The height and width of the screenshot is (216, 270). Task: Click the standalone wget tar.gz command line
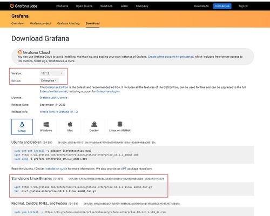coord(83,187)
